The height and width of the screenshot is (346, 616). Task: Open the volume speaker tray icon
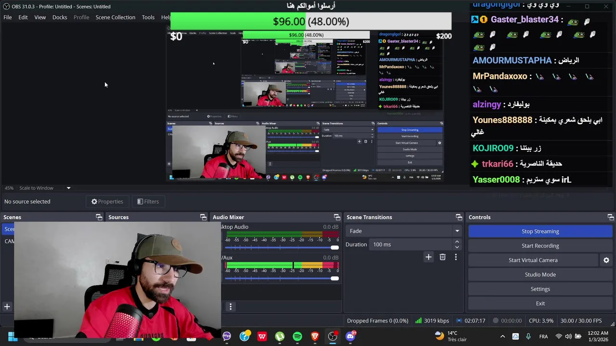pos(568,336)
